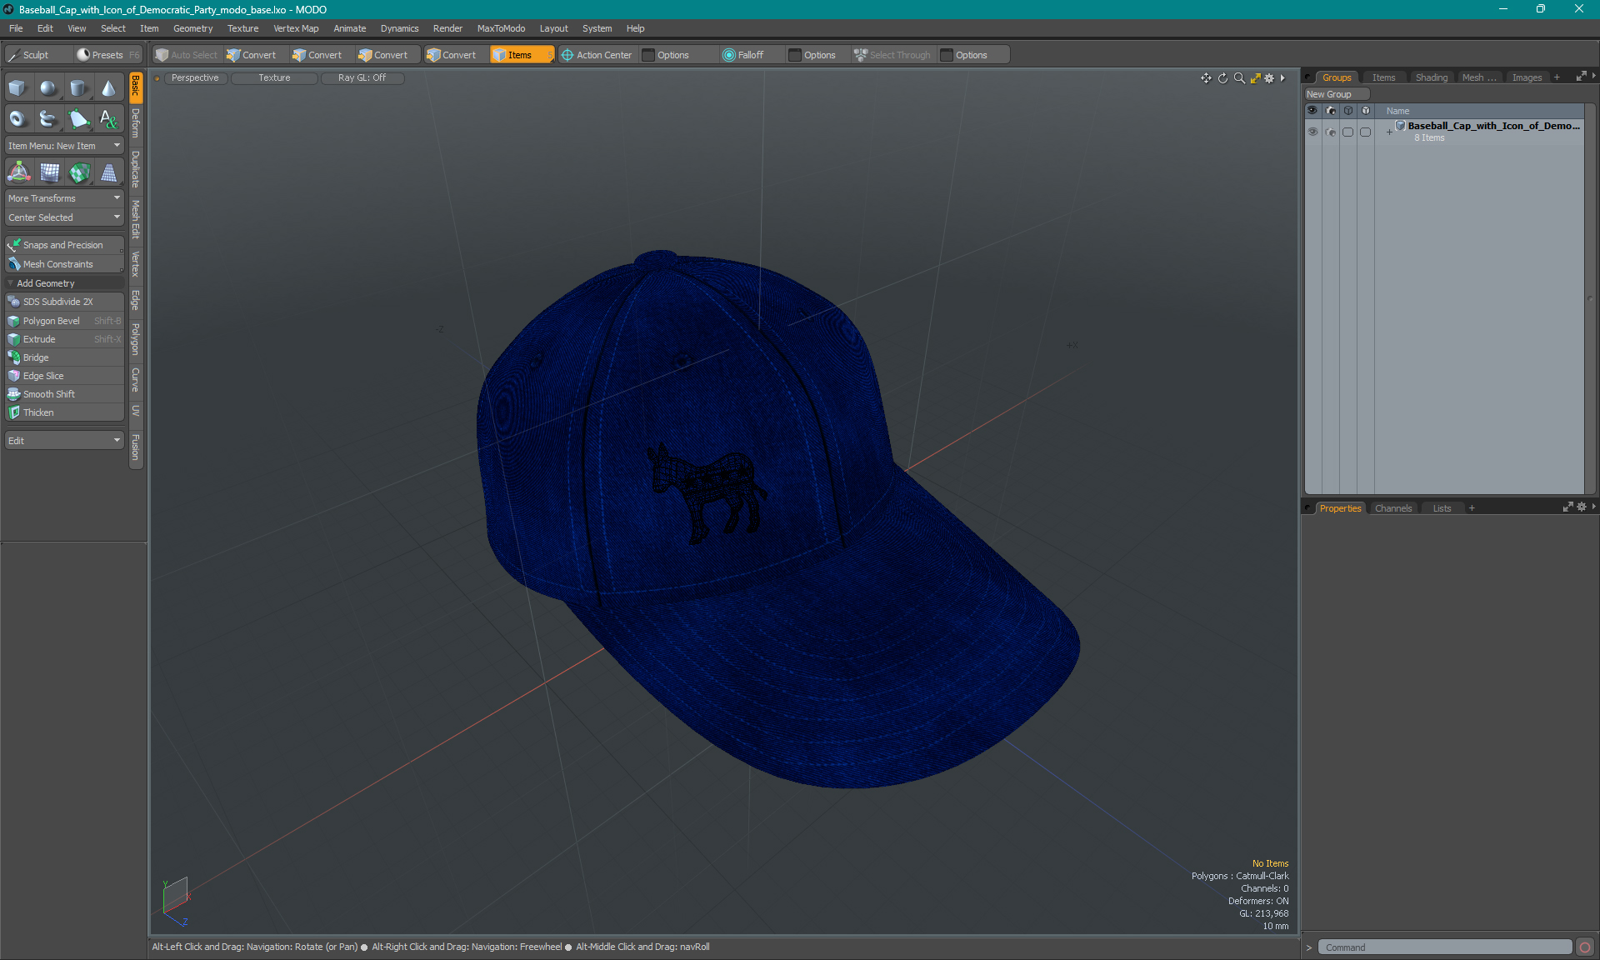Create a torus primitive
The height and width of the screenshot is (960, 1600).
coord(17,119)
